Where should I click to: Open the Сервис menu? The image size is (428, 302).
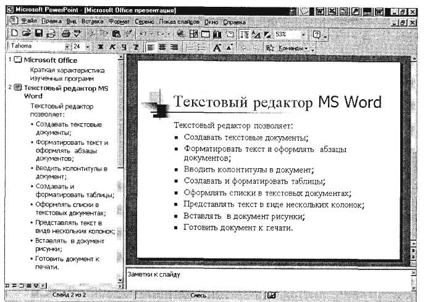145,22
